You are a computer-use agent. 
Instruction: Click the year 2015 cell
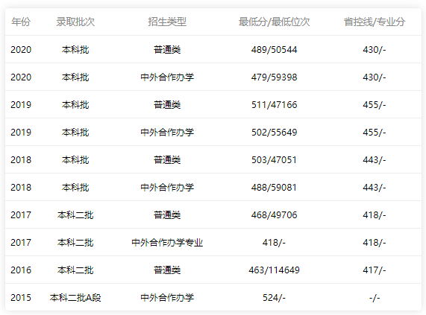[21, 298]
